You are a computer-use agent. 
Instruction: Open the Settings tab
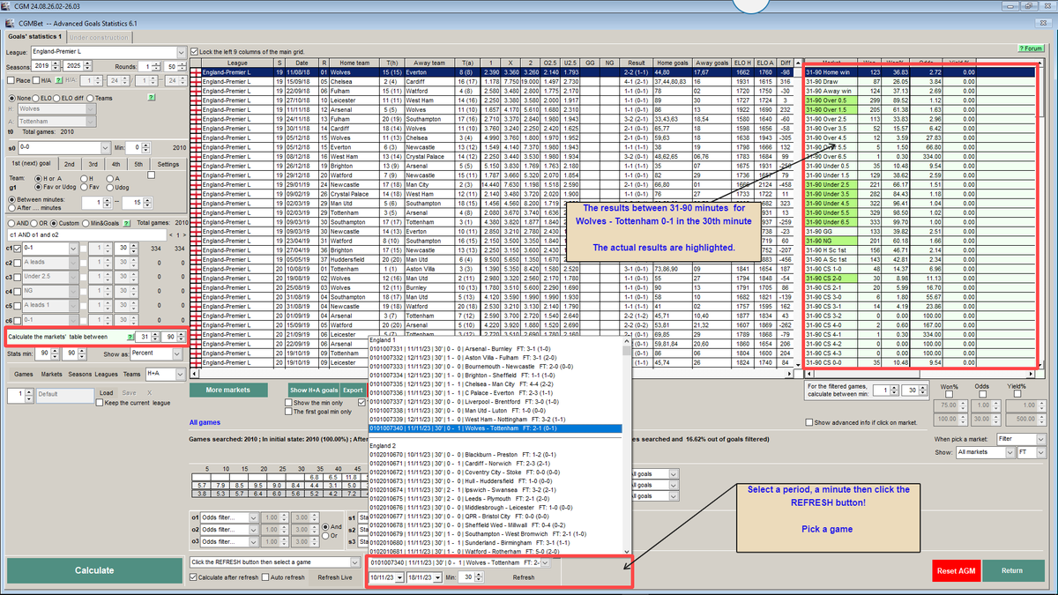[x=168, y=164]
